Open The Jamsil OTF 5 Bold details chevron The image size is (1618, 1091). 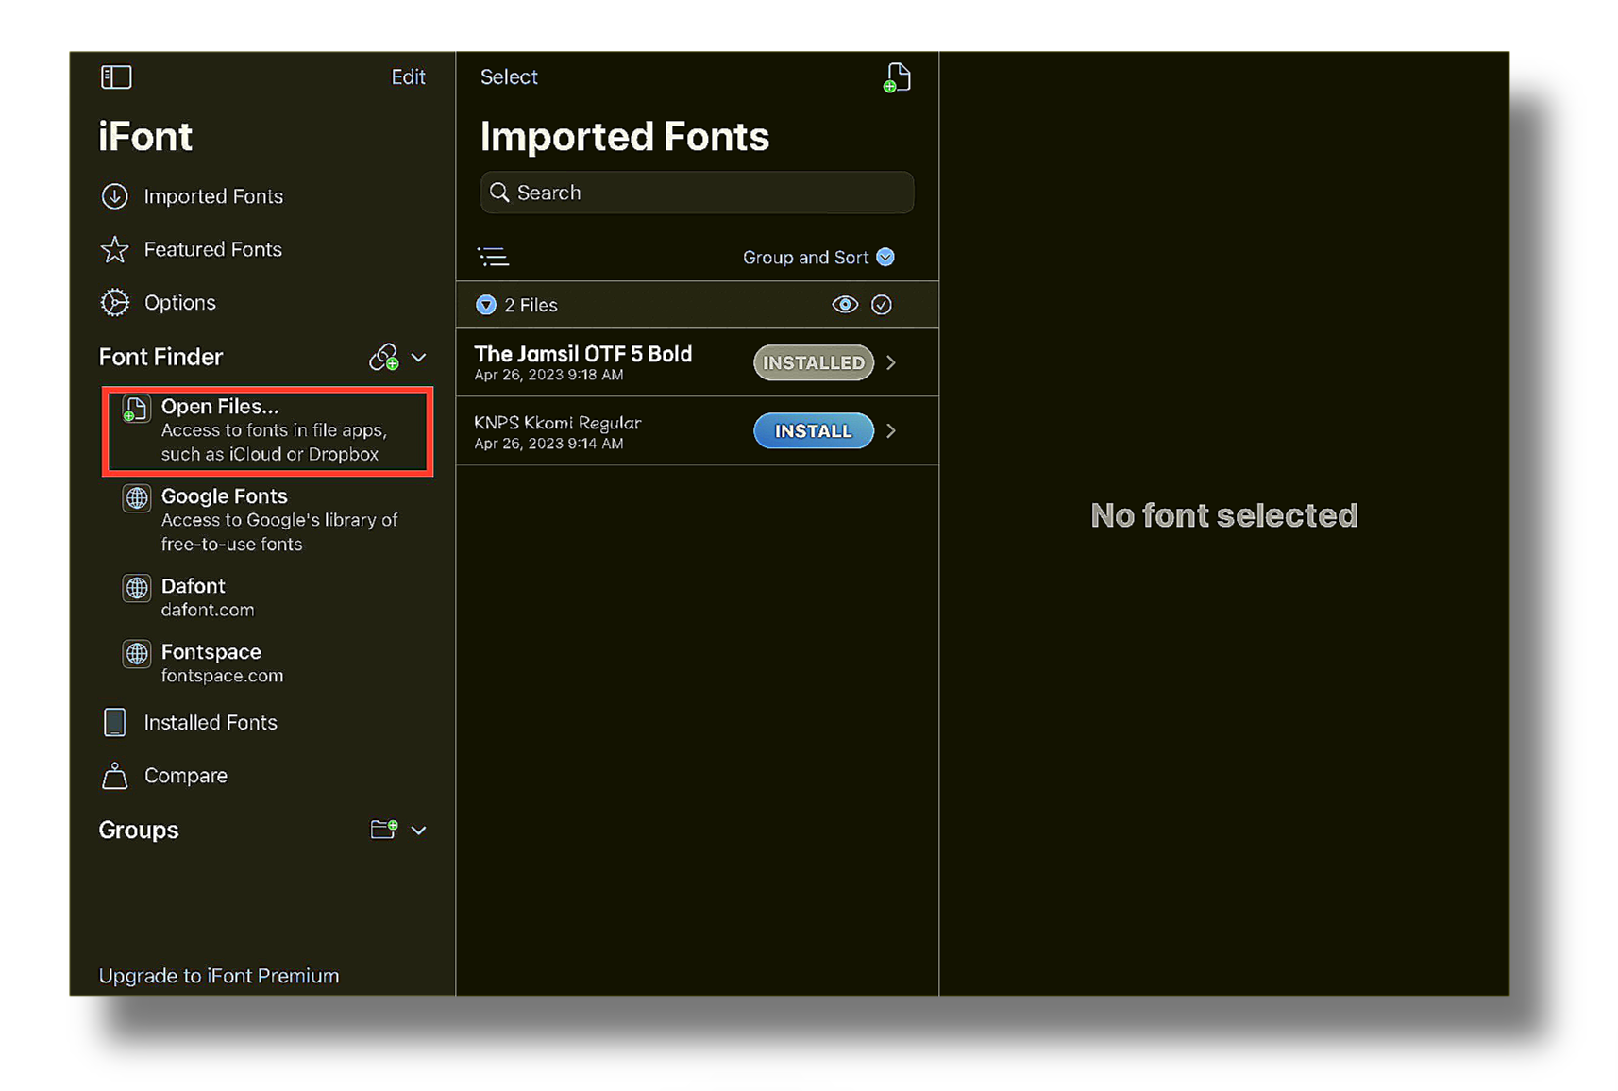(891, 362)
